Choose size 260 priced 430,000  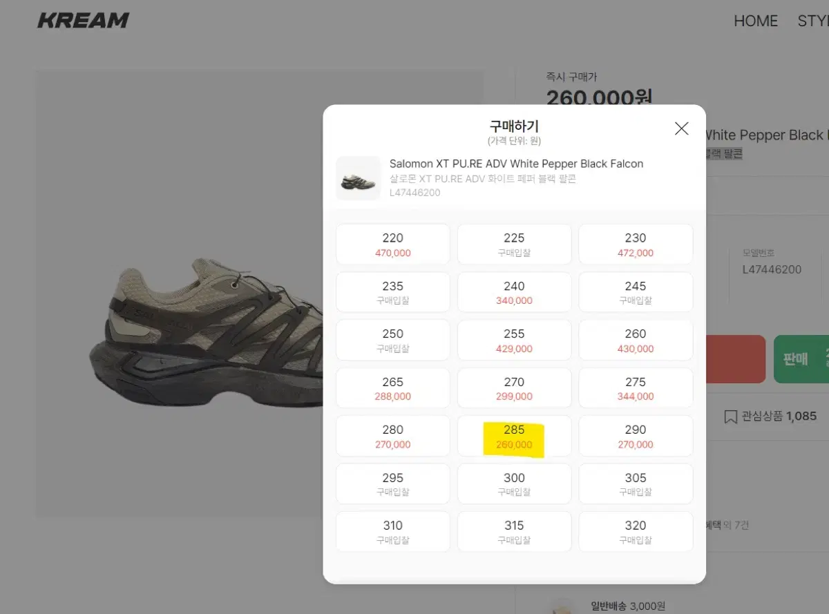(x=636, y=340)
